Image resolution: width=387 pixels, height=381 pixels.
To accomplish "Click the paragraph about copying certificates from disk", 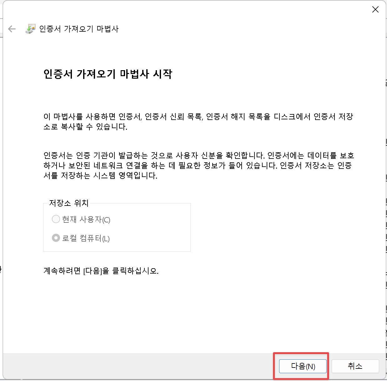I will [199, 122].
